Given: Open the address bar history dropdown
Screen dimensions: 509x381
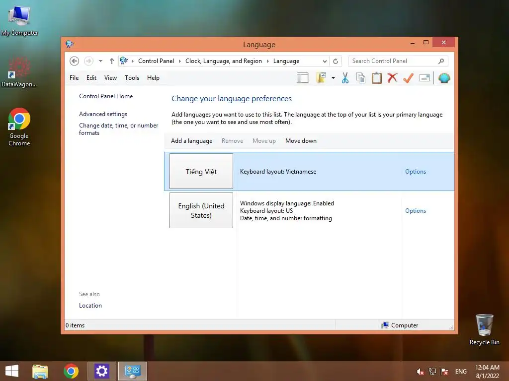Looking at the screenshot, I should click(x=325, y=61).
